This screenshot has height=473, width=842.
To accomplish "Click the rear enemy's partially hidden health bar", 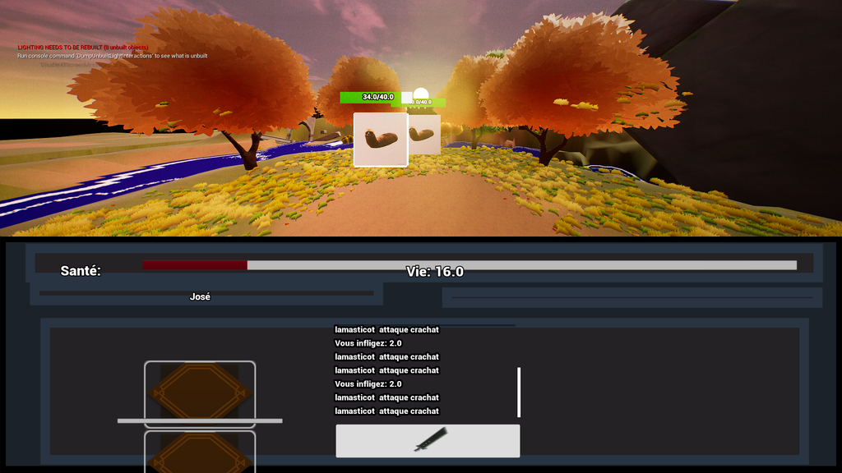I will click(431, 103).
